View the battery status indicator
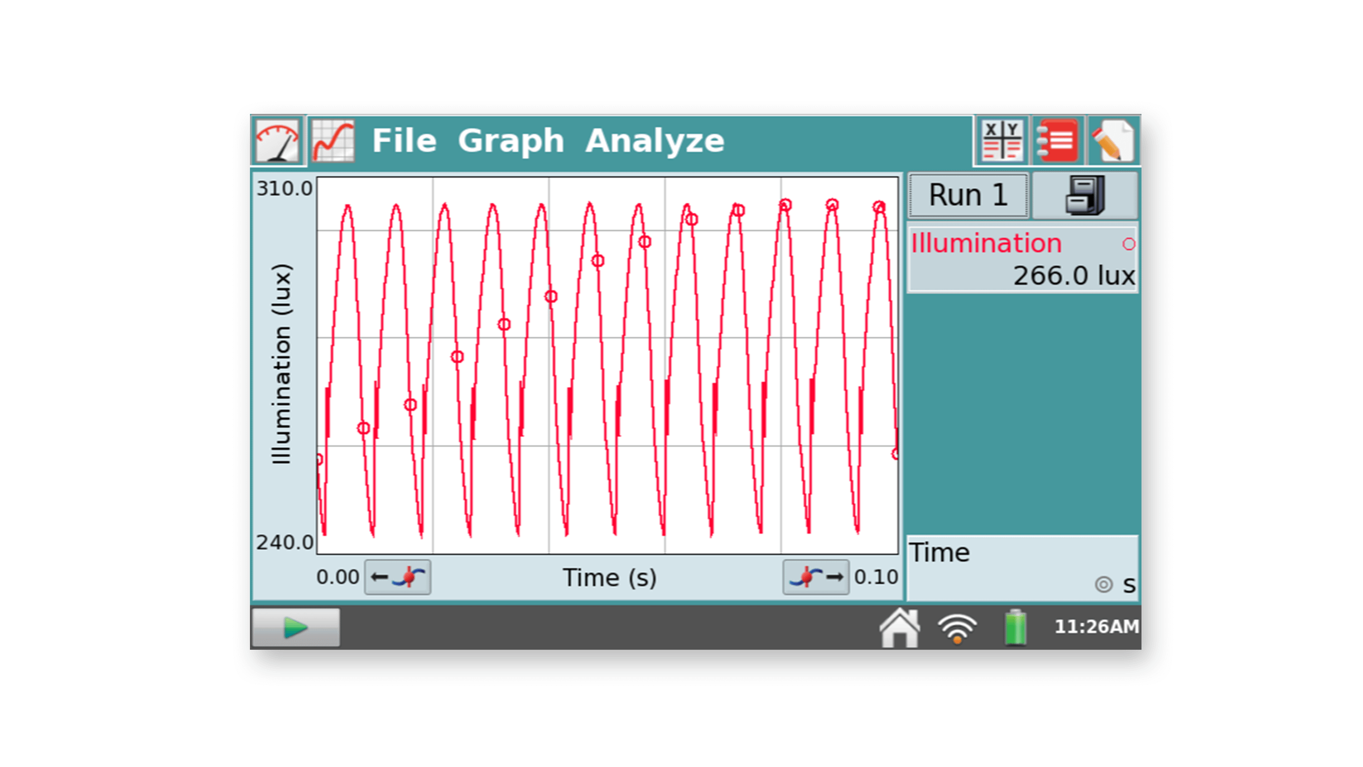 (1015, 627)
